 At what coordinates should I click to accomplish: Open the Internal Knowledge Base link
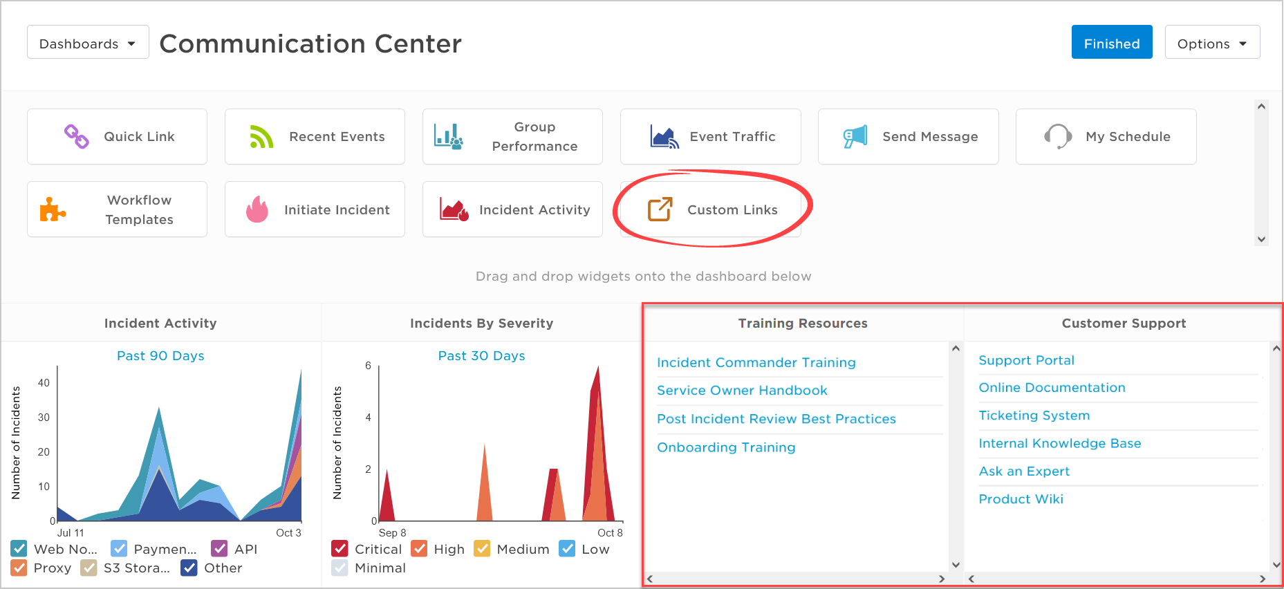[1059, 443]
